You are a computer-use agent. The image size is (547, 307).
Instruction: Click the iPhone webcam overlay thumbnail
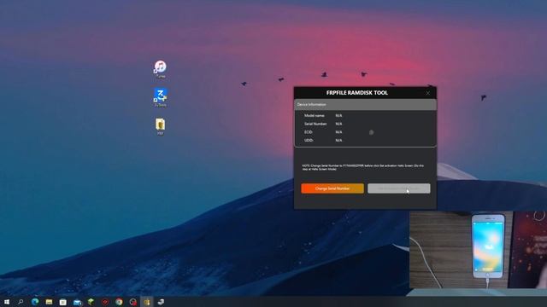pos(478,250)
